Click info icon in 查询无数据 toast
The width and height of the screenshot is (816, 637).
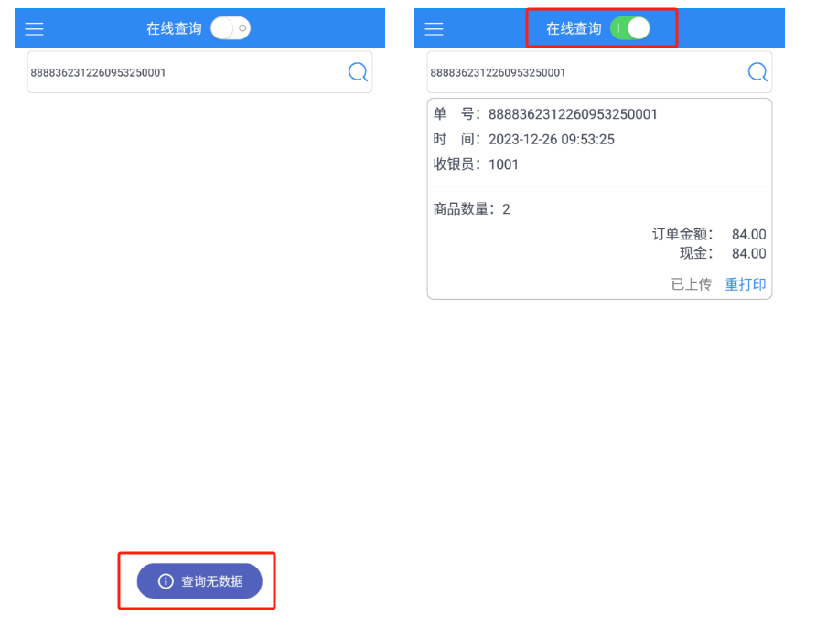point(166,581)
